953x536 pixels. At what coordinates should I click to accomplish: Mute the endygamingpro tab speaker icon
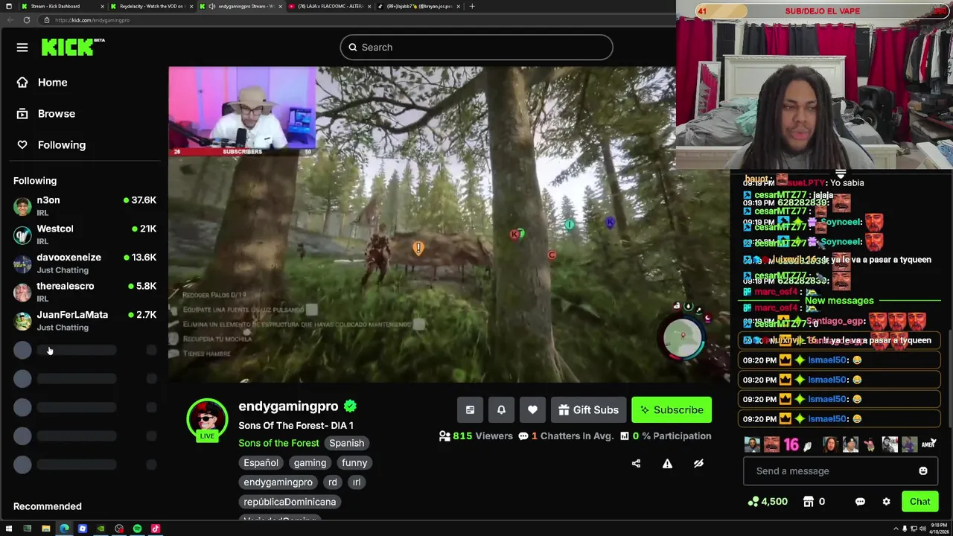pos(212,6)
